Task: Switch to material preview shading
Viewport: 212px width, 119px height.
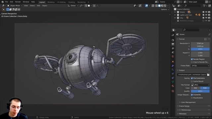Action: pyautogui.click(x=162, y=6)
